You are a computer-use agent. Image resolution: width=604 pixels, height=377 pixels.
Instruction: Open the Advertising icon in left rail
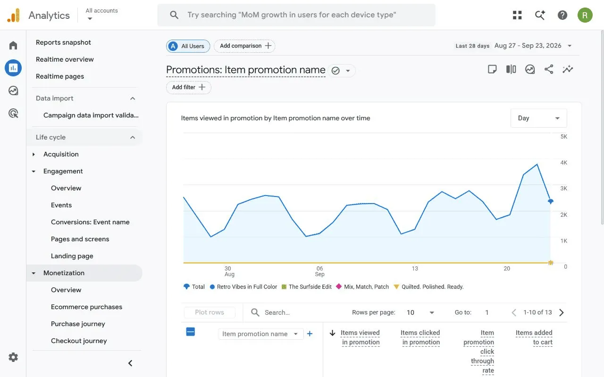tap(13, 113)
